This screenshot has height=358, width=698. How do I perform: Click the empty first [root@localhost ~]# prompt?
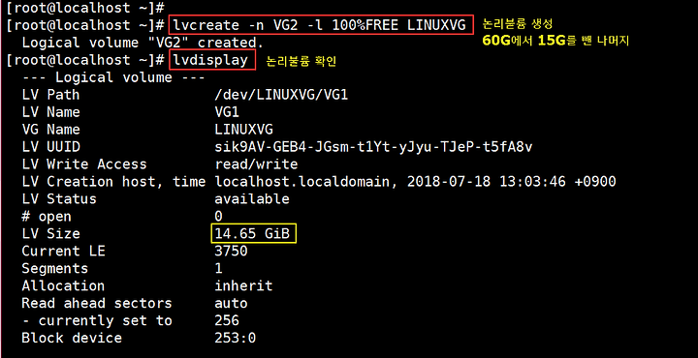[86, 8]
